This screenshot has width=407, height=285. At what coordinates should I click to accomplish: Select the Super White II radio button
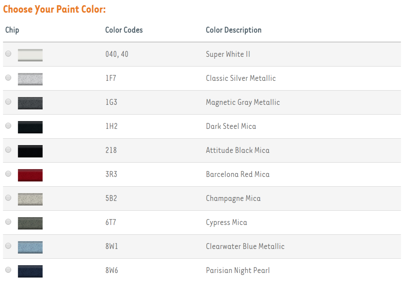pos(8,54)
